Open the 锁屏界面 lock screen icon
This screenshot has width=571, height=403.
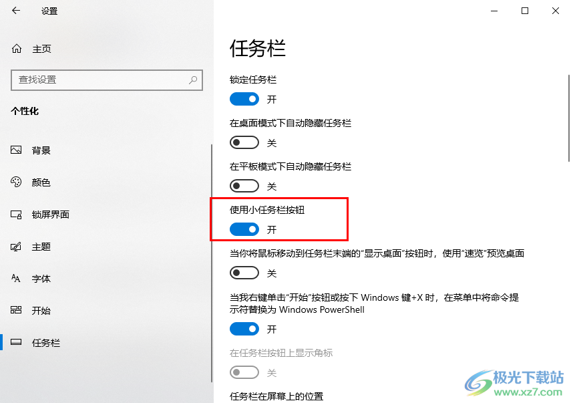click(x=16, y=215)
